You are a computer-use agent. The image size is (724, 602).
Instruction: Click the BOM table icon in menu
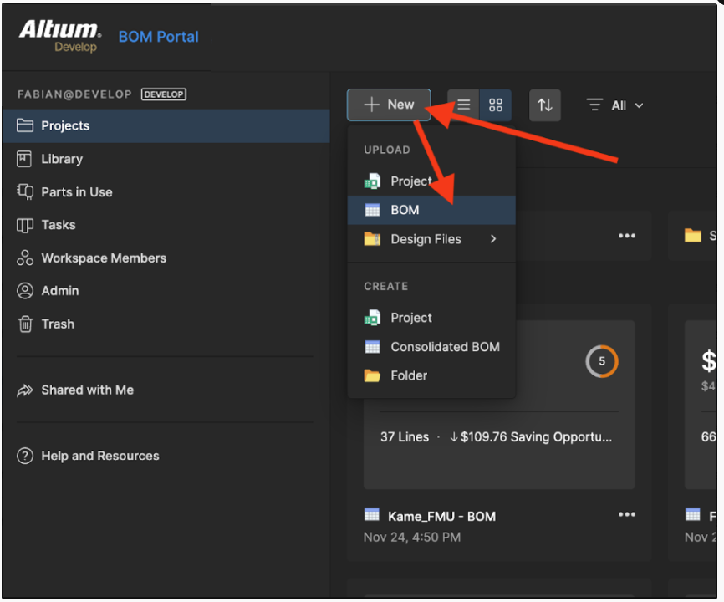coord(372,210)
